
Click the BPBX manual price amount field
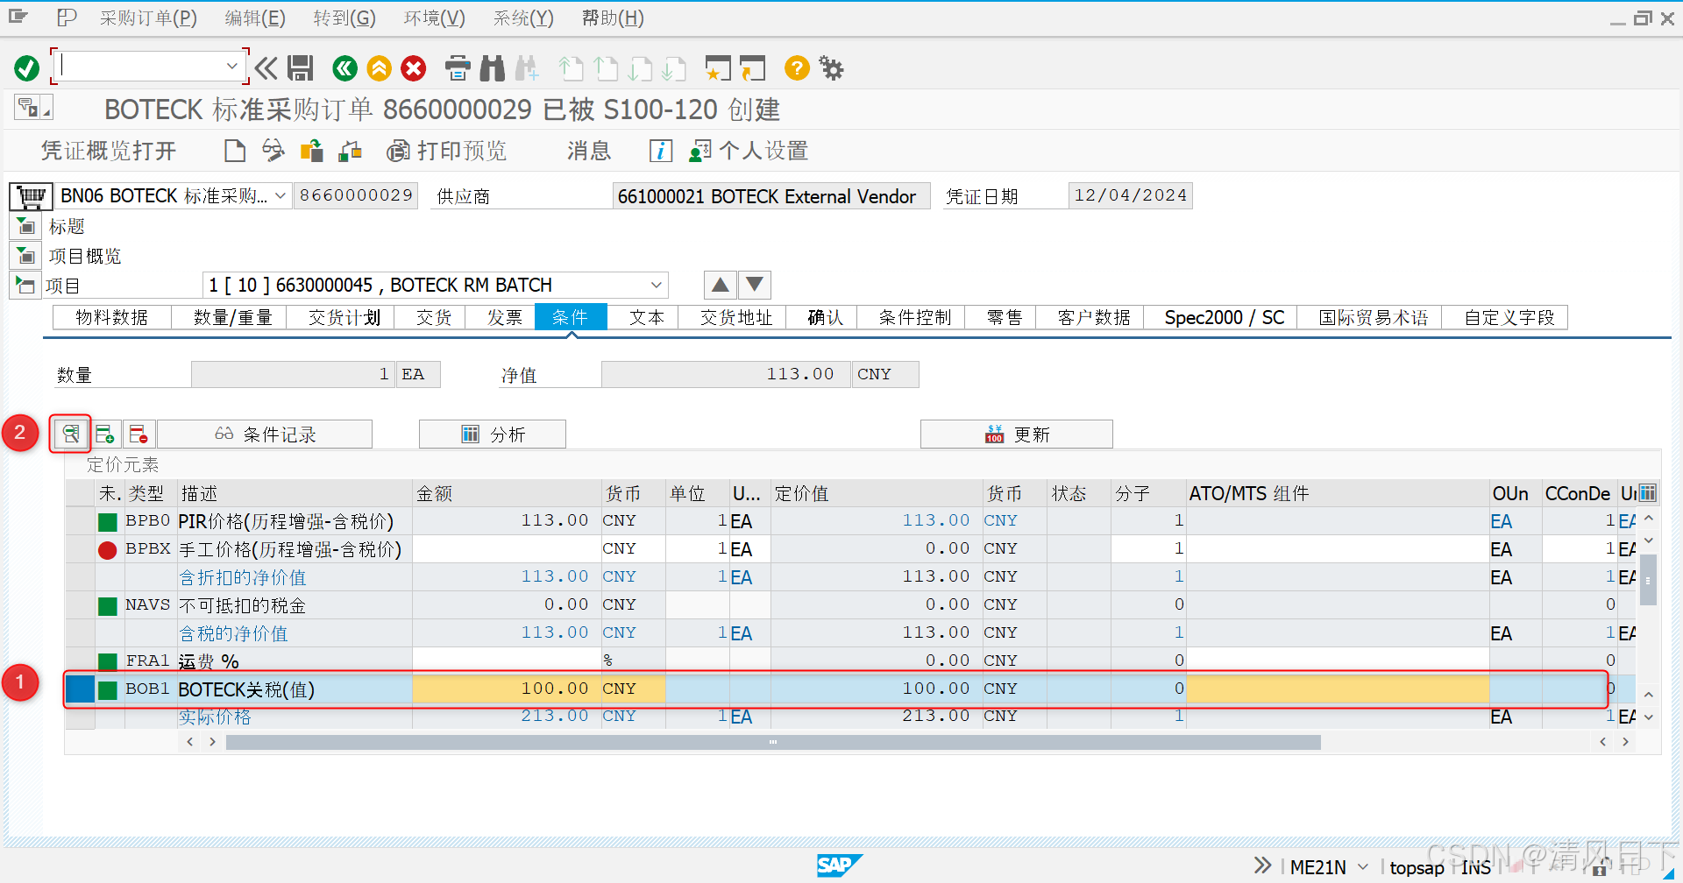[507, 549]
